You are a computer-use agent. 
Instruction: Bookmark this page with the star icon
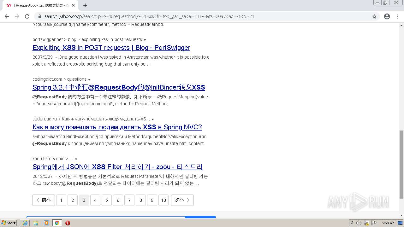click(x=374, y=16)
